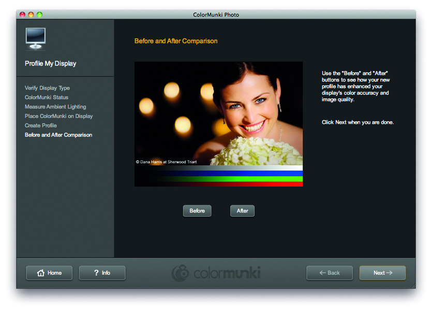Click the green gradient bar
This screenshot has height=311, width=432.
tap(218, 179)
